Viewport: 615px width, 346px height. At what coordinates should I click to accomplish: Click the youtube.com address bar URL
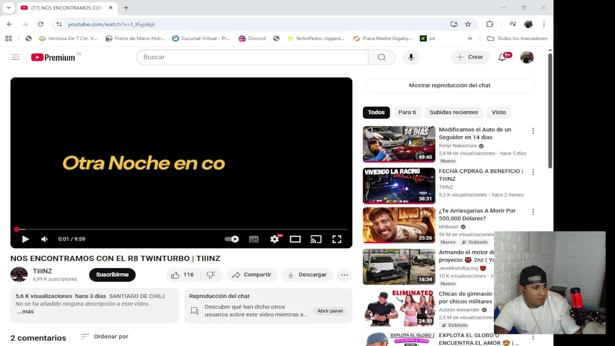tap(111, 24)
